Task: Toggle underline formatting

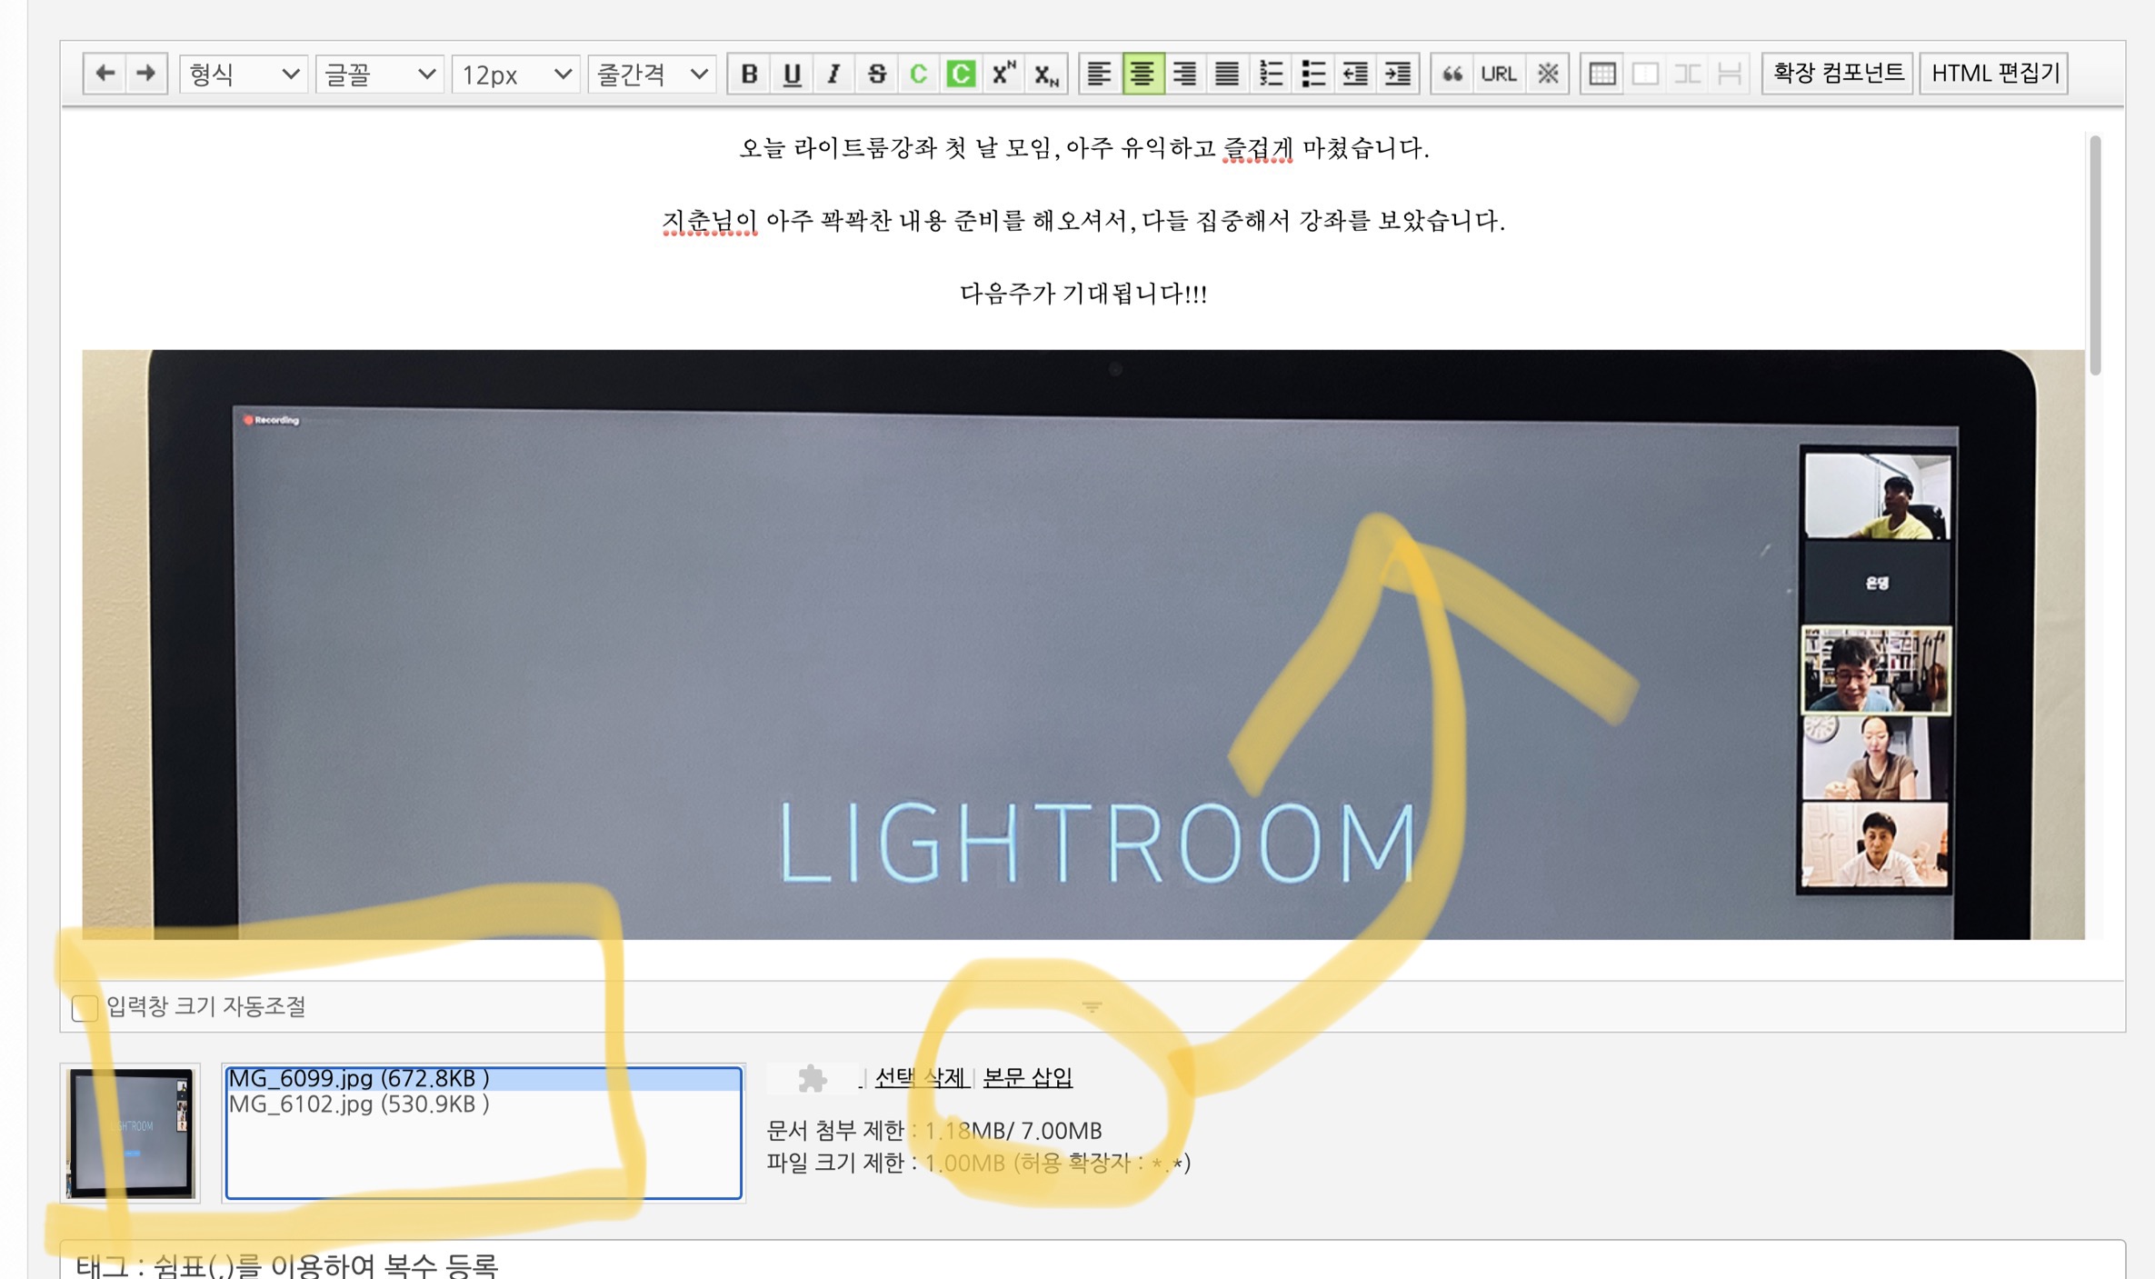Action: click(x=792, y=74)
